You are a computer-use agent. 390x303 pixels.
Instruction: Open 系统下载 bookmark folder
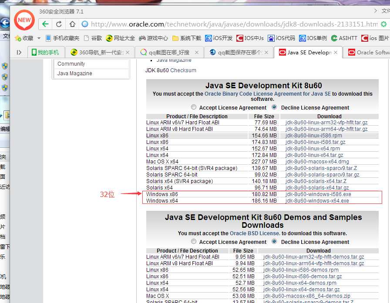click(x=187, y=38)
